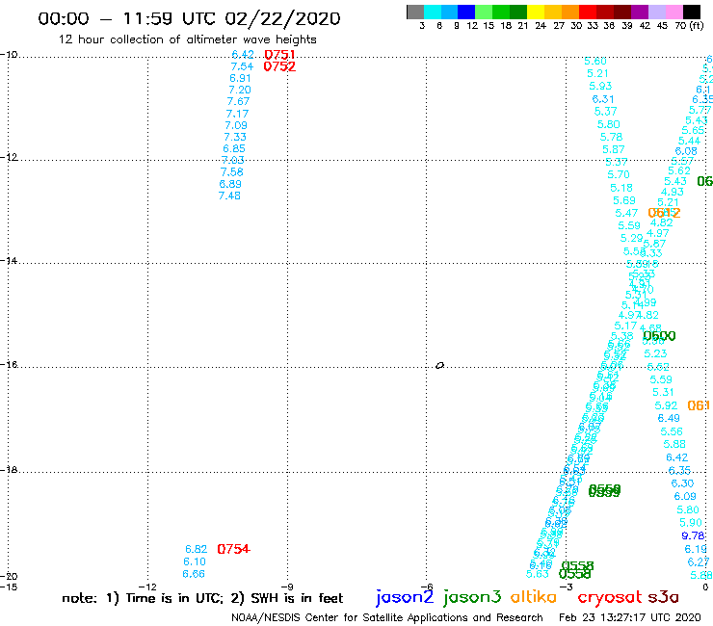The width and height of the screenshot is (713, 626).
Task: Click the black swatch ending the color bar
Action: pyautogui.click(x=692, y=12)
